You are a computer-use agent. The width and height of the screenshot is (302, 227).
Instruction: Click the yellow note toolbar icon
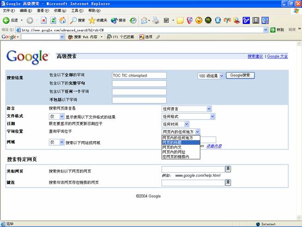coord(180,20)
